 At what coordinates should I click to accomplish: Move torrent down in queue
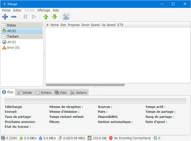point(54,17)
